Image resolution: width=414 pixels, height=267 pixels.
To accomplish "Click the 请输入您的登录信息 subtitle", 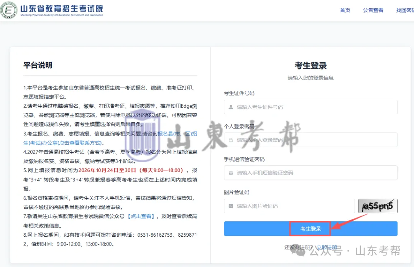I will point(310,78).
